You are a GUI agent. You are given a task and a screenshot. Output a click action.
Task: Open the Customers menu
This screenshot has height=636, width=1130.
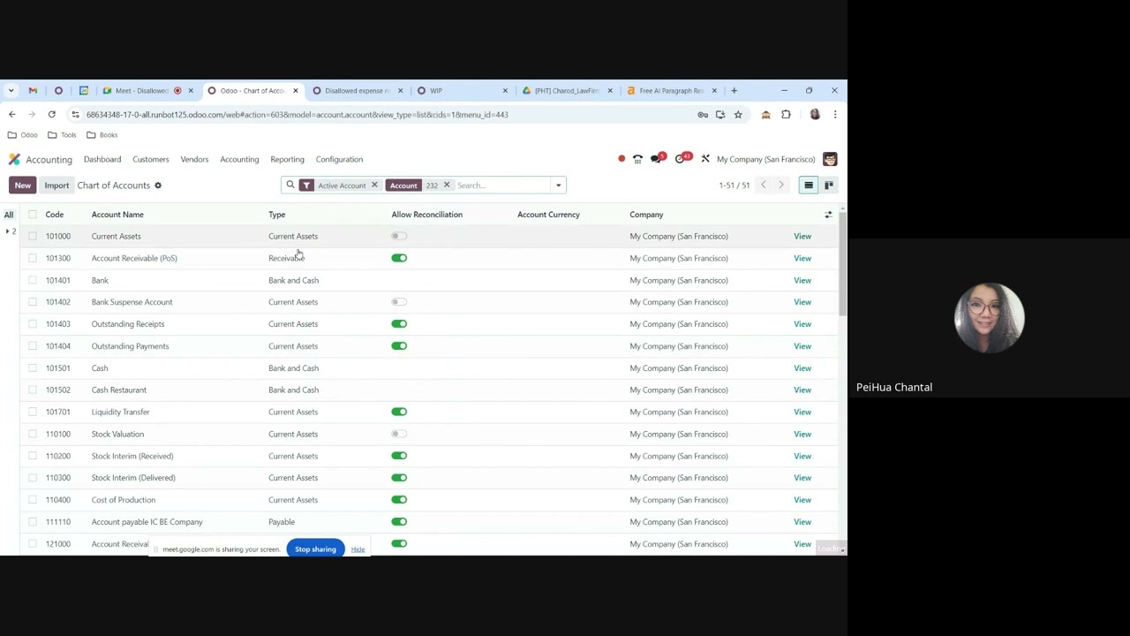(151, 159)
